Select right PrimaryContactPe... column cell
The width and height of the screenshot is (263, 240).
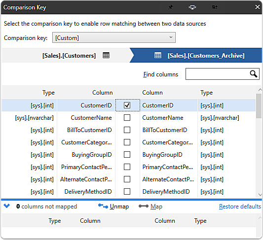(x=169, y=167)
